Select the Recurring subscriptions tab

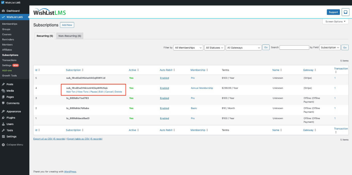(45, 36)
